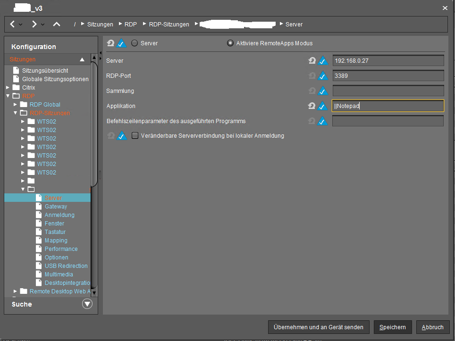Click the back navigation arrow
The width and height of the screenshot is (455, 341).
pos(13,24)
